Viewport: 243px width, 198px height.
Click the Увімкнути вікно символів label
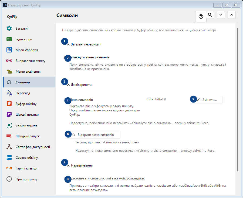pyautogui.click(x=89, y=57)
